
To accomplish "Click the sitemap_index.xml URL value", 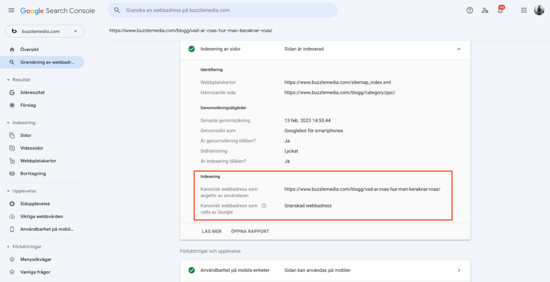I will (337, 83).
